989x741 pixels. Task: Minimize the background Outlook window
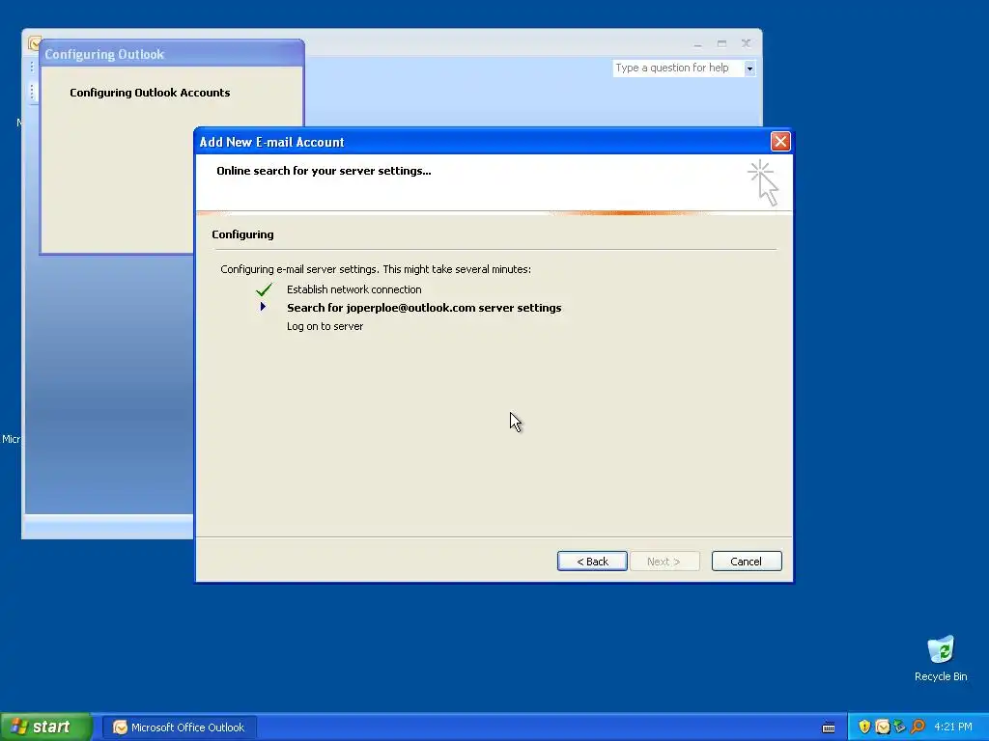tap(697, 43)
